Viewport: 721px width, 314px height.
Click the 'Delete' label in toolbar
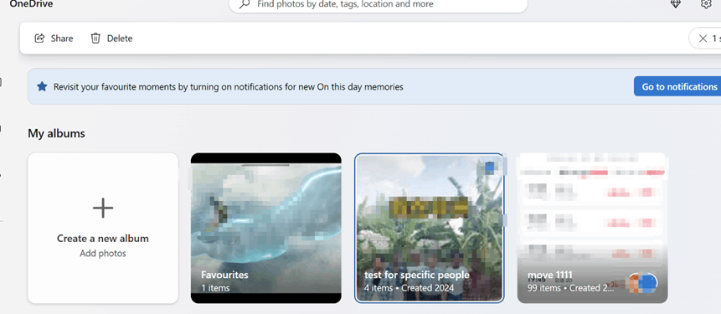[120, 39]
